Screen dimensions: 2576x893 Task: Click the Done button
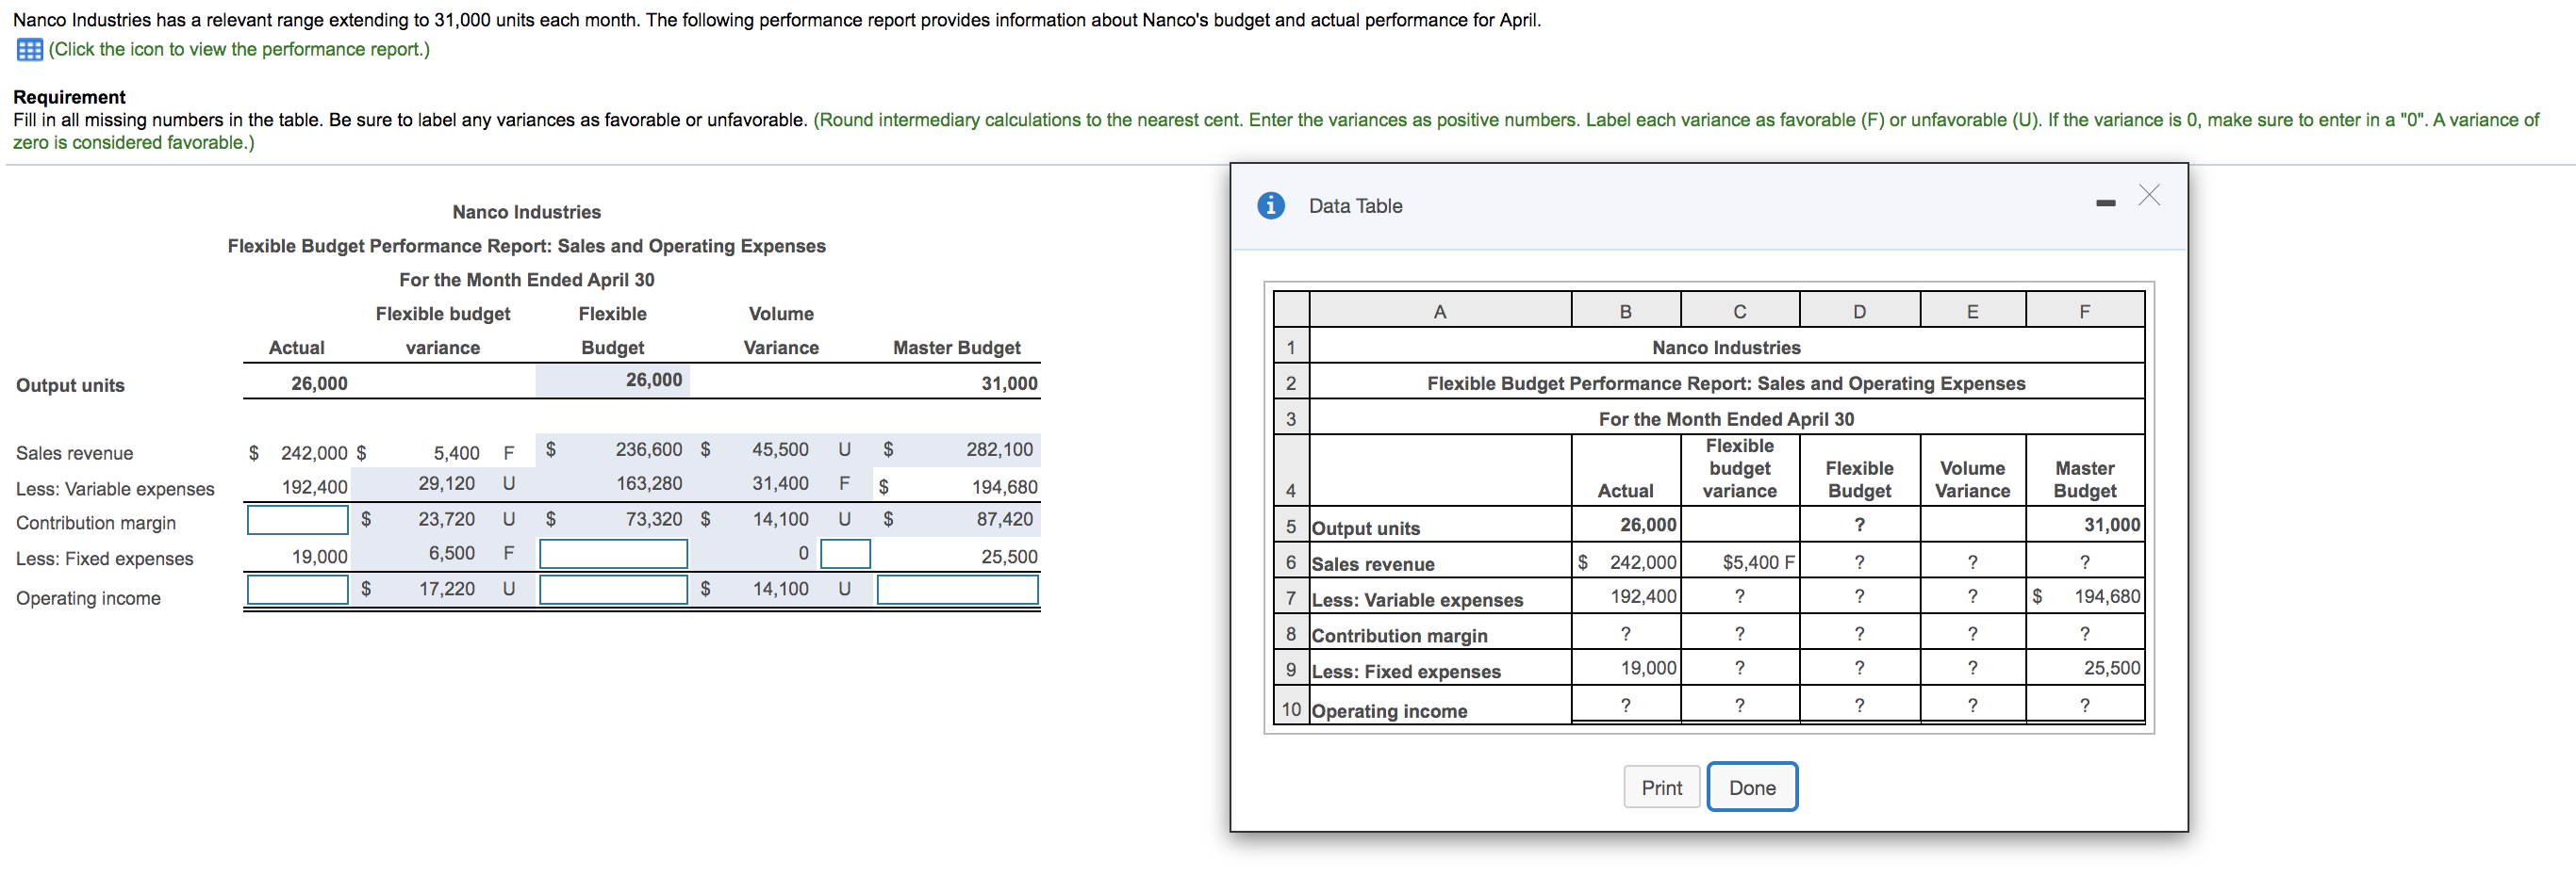(x=1752, y=787)
